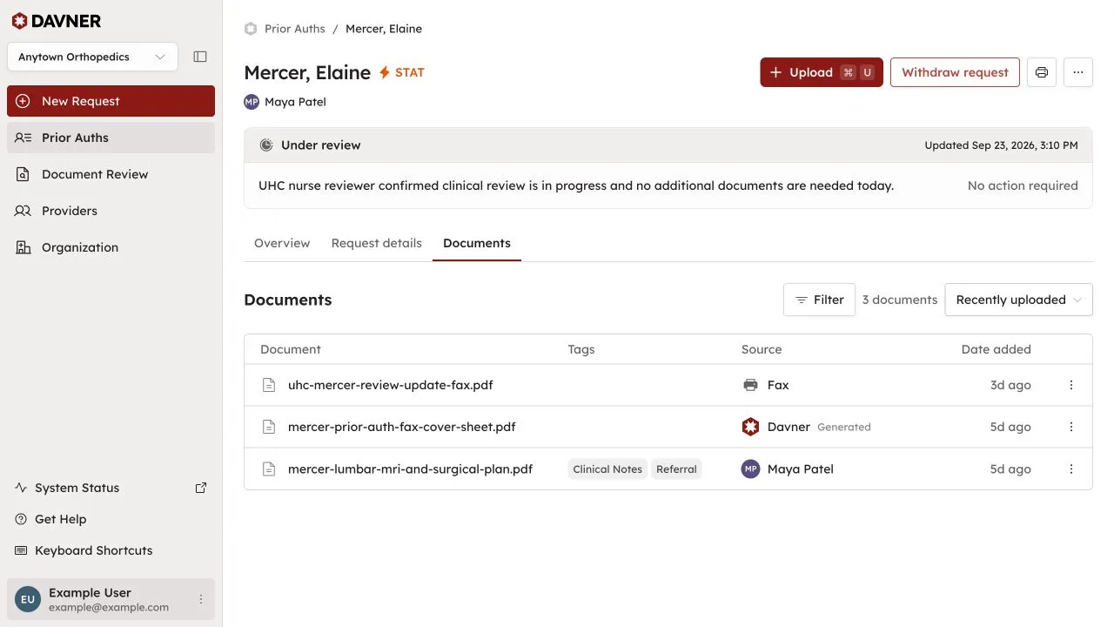Click the Date added column header
The width and height of the screenshot is (1114, 627).
(996, 349)
